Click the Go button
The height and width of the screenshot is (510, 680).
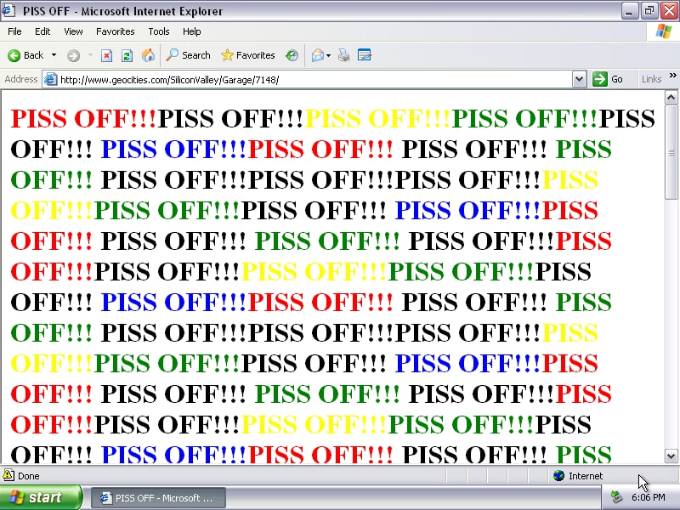tap(609, 79)
